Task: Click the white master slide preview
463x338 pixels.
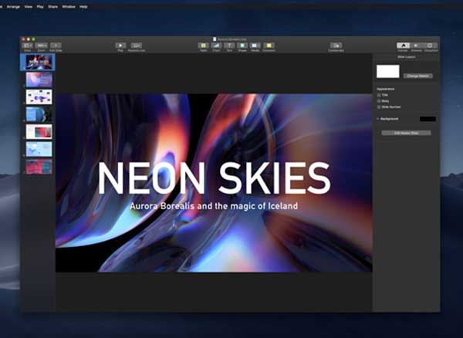Action: pyautogui.click(x=387, y=72)
